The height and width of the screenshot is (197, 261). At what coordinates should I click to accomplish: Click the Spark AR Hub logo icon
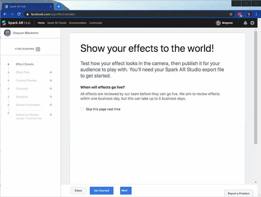(x=4, y=23)
